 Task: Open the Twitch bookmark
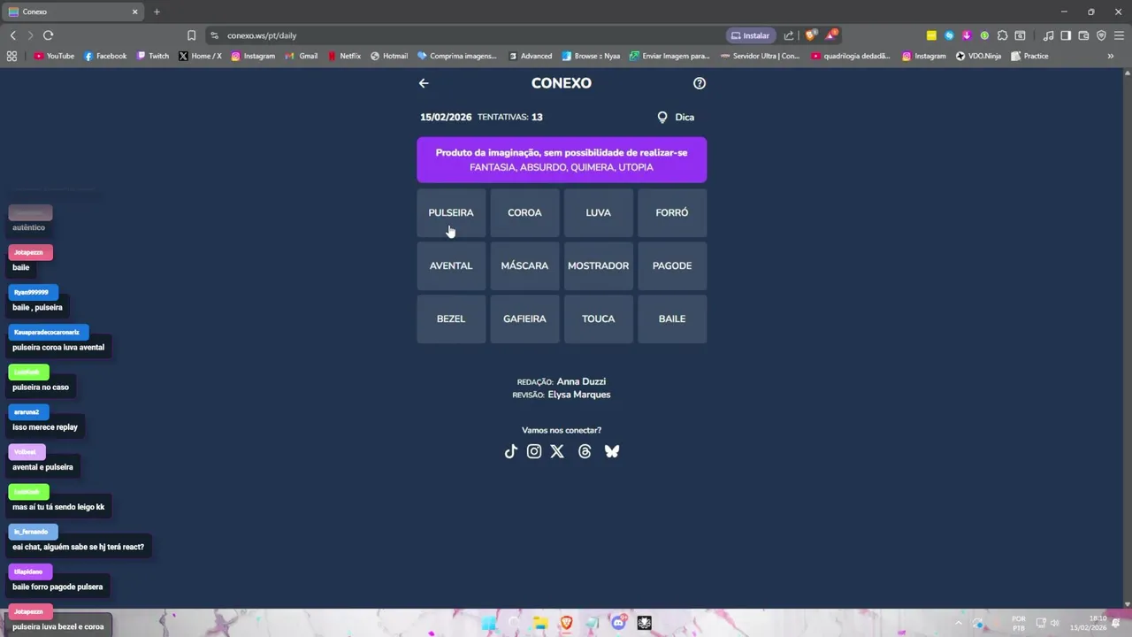click(152, 56)
